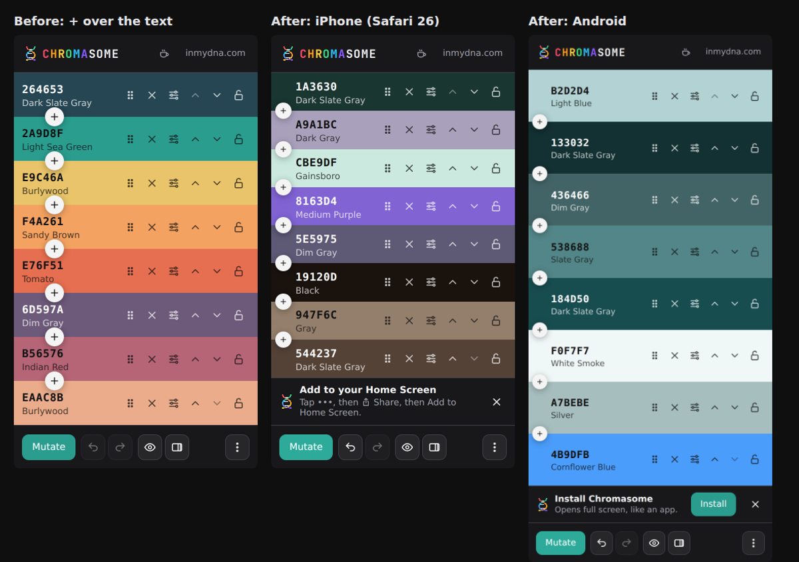Delete the B56576 Indian Red row
The image size is (799, 562).
pyautogui.click(x=152, y=359)
